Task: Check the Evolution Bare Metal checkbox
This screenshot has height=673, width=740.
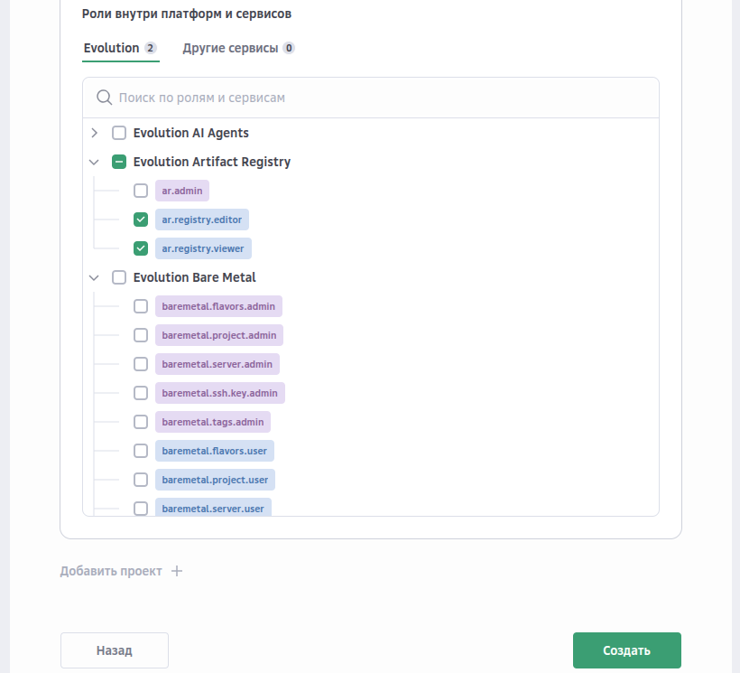Action: pos(119,277)
